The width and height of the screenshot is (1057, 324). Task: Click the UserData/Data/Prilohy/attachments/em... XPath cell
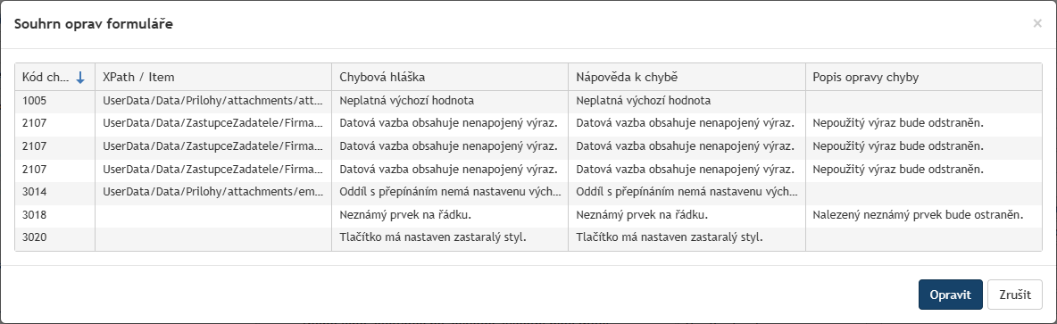point(213,193)
